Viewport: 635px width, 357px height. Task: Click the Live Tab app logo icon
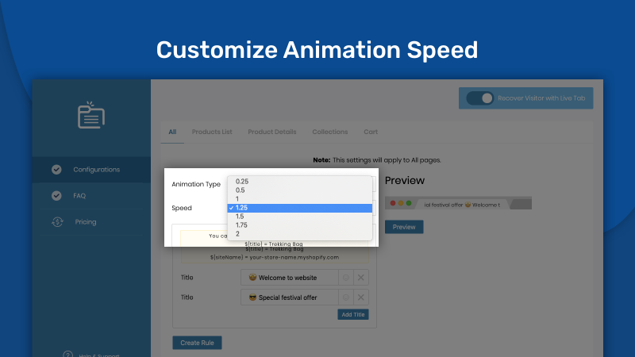click(x=91, y=115)
